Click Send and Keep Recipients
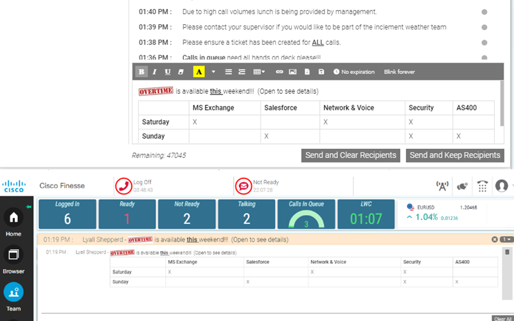Image resolution: width=514 pixels, height=321 pixels. tap(455, 155)
